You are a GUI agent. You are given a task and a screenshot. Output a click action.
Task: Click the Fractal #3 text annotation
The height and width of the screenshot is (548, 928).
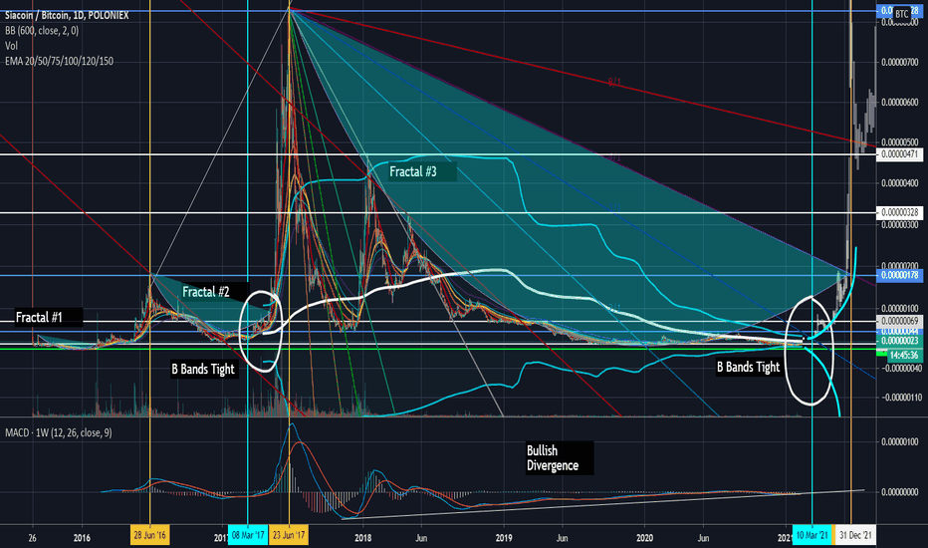click(x=413, y=171)
